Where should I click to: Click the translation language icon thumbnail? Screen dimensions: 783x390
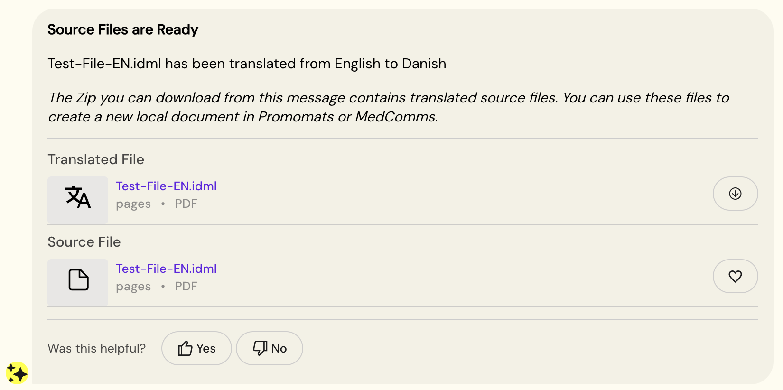[x=78, y=199]
